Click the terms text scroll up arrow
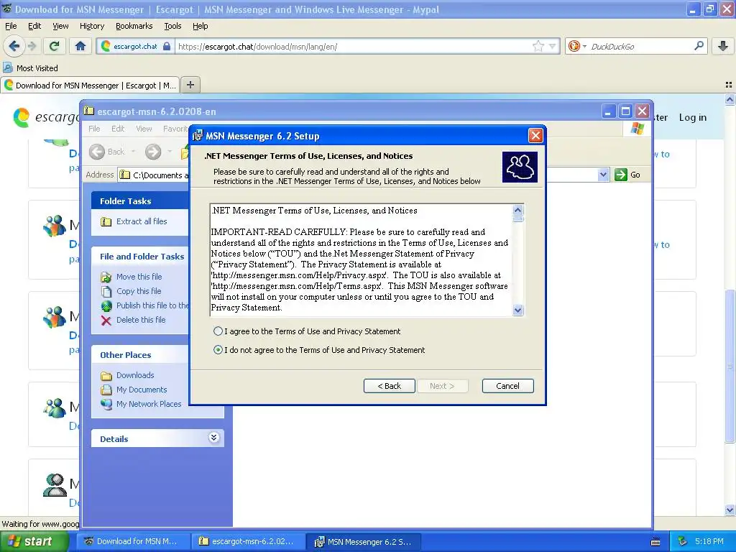 tap(517, 210)
